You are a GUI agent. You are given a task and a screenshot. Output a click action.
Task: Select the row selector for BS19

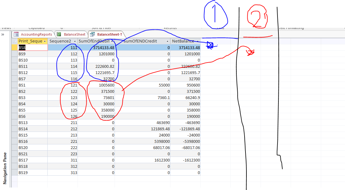(x=14, y=173)
